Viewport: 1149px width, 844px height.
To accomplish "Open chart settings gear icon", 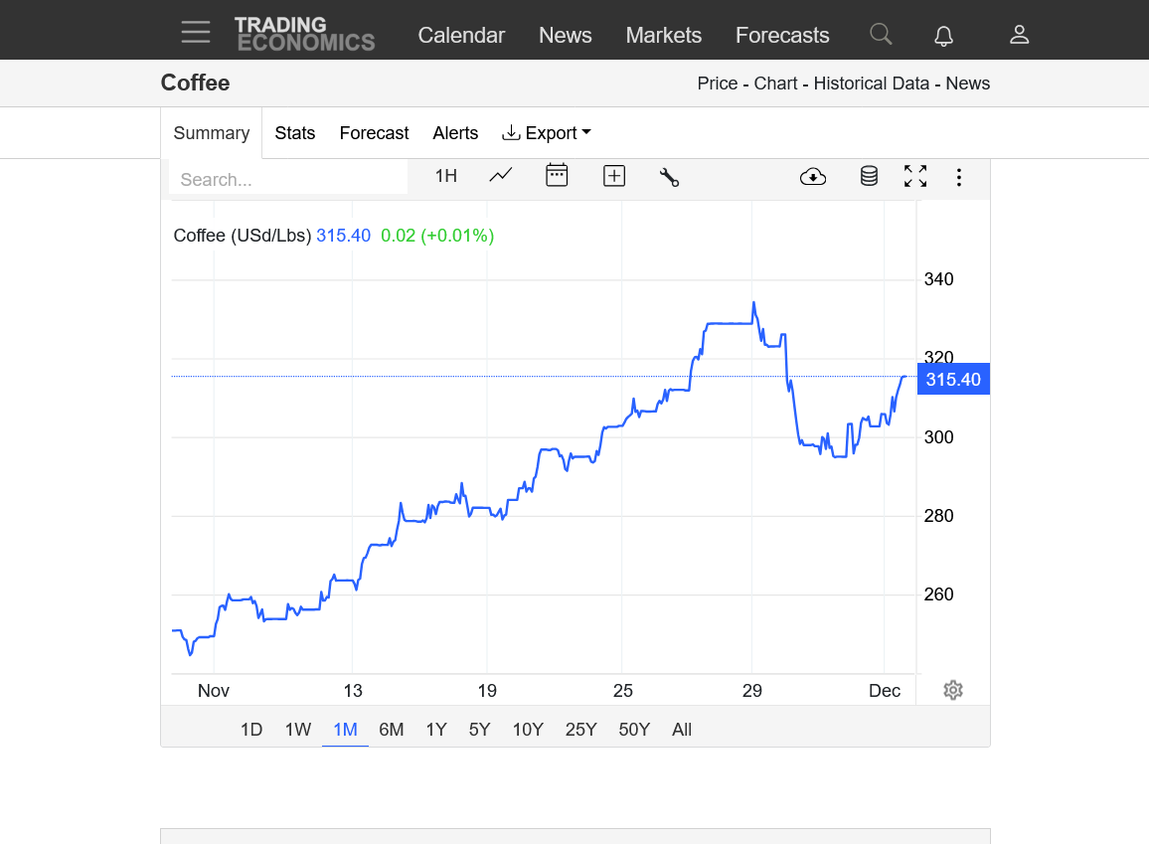I will click(x=953, y=690).
